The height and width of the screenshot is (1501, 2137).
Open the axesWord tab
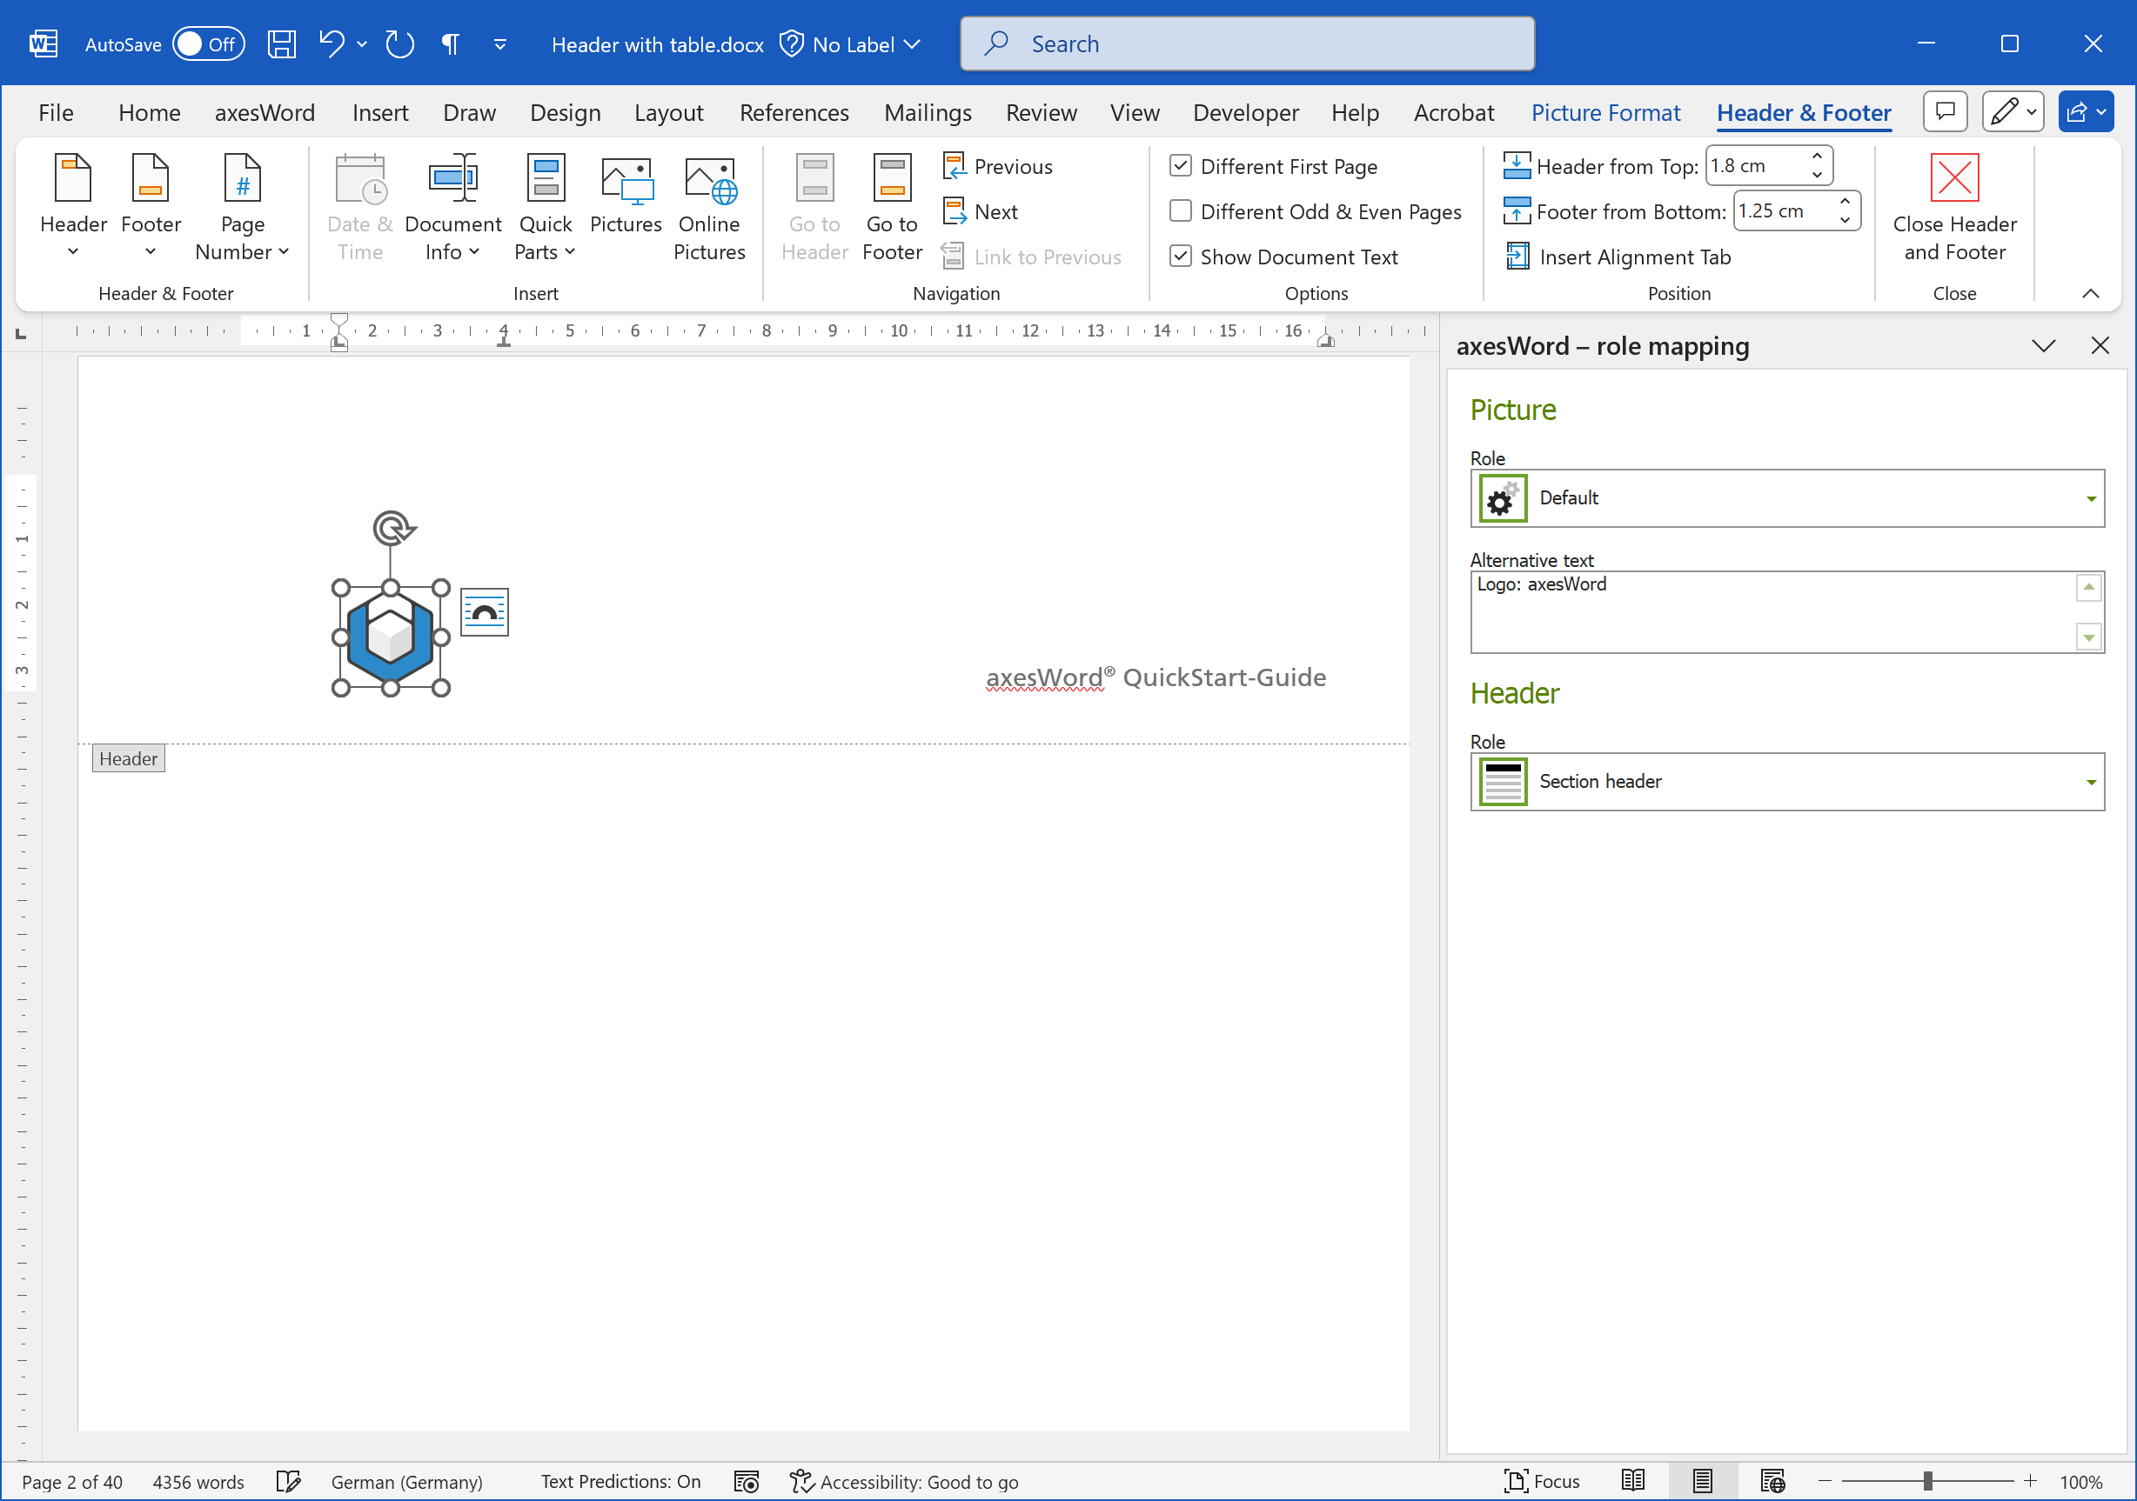[x=265, y=112]
